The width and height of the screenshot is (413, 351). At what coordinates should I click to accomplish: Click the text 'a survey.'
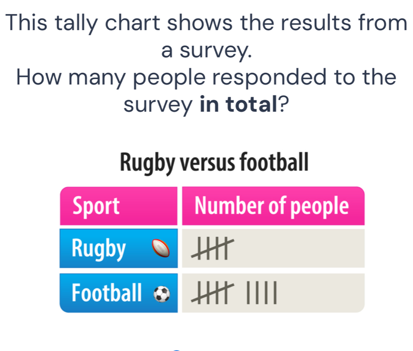[x=206, y=51]
